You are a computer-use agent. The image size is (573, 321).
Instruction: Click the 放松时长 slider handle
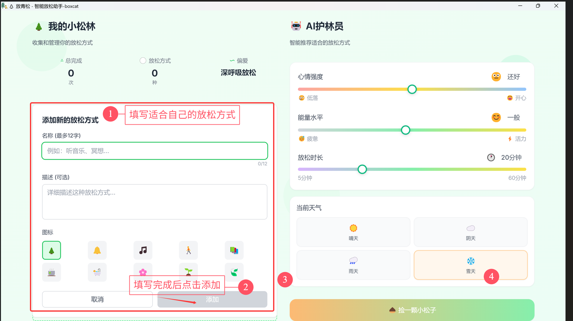(x=362, y=169)
